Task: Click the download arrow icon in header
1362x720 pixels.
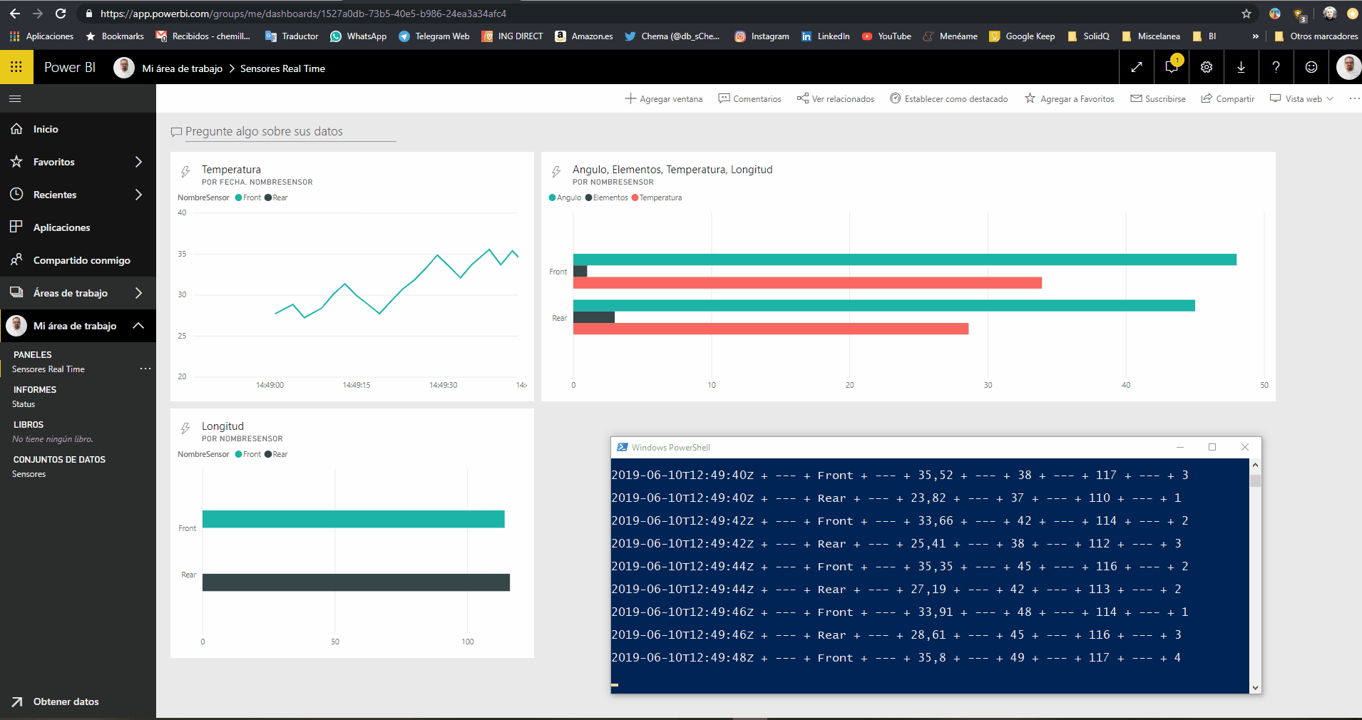Action: pos(1241,67)
